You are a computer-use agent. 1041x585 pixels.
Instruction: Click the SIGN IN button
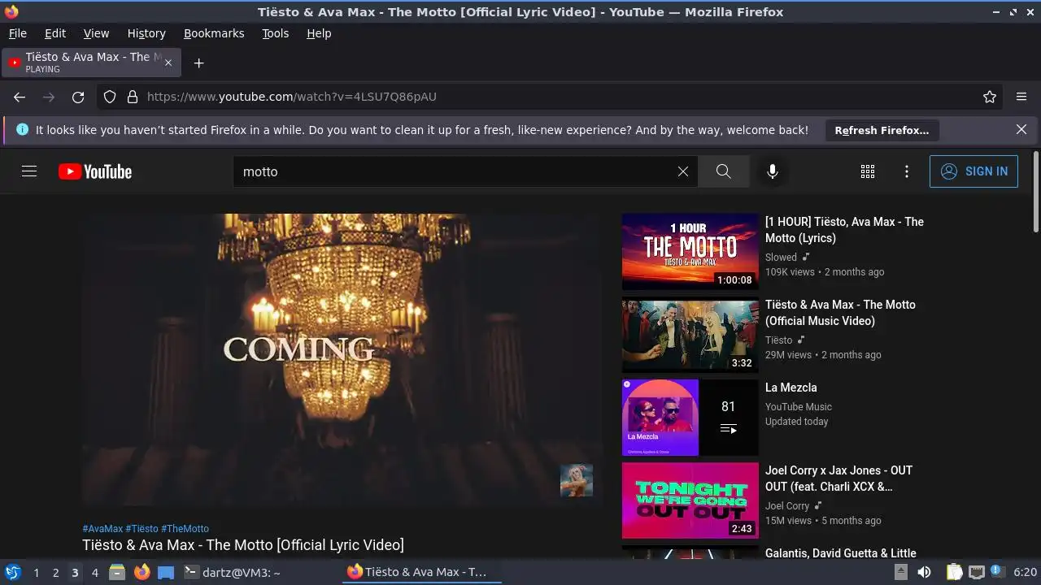point(973,171)
